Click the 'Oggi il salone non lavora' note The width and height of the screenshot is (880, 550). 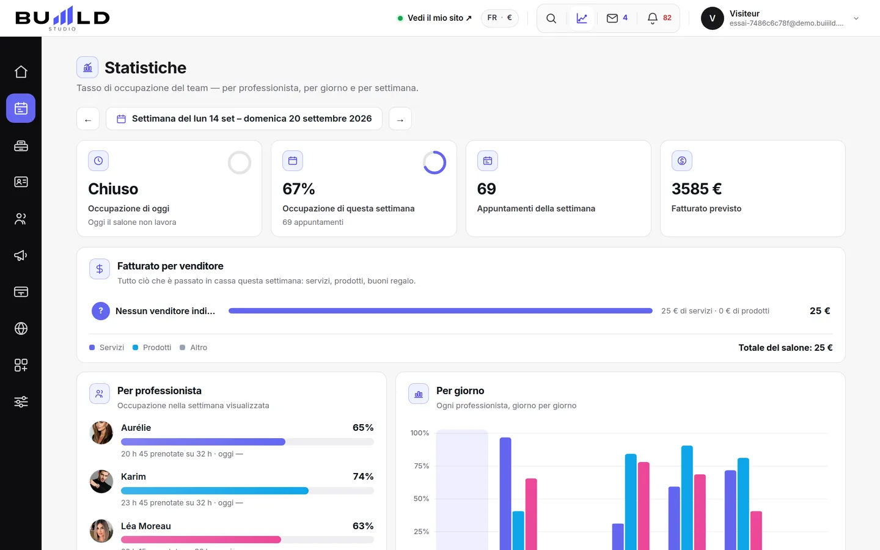pos(132,222)
